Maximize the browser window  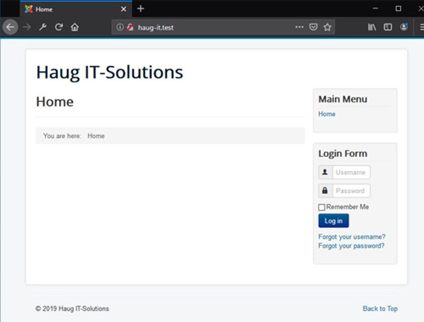coord(398,9)
